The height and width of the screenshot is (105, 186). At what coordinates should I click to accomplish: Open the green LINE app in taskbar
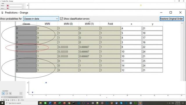[45, 103]
